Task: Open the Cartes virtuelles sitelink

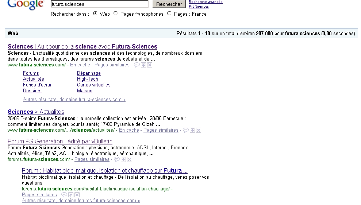Action: pyautogui.click(x=94, y=85)
